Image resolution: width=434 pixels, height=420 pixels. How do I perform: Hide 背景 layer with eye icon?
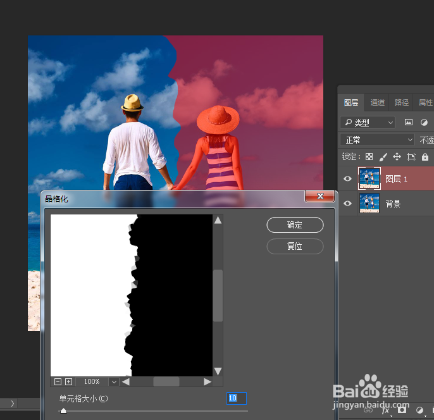(348, 204)
